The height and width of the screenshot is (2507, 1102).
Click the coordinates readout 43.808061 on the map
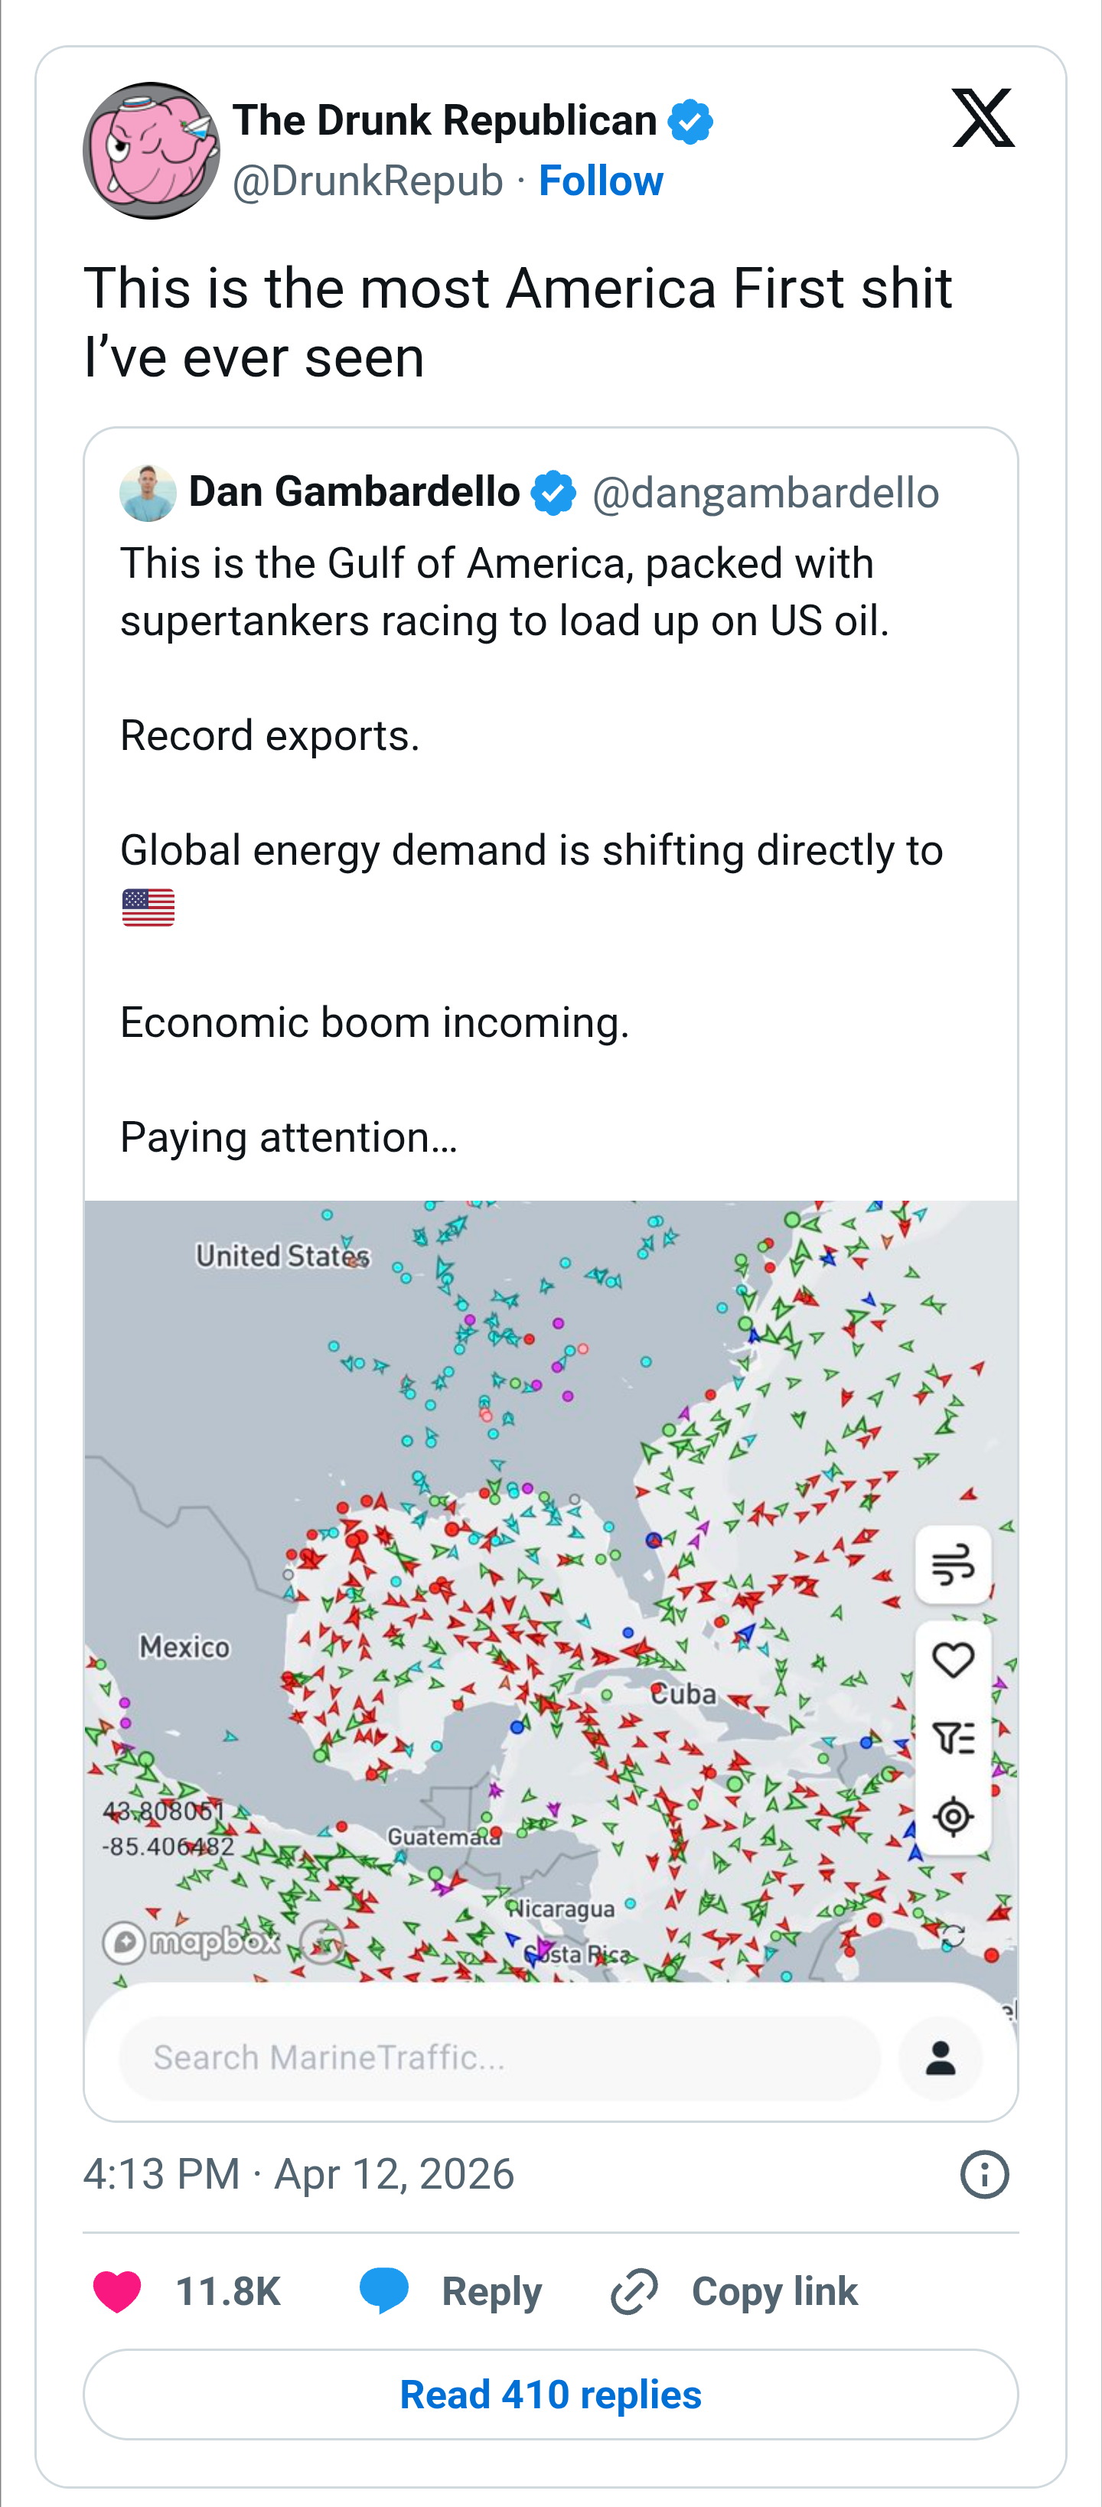pyautogui.click(x=164, y=1811)
